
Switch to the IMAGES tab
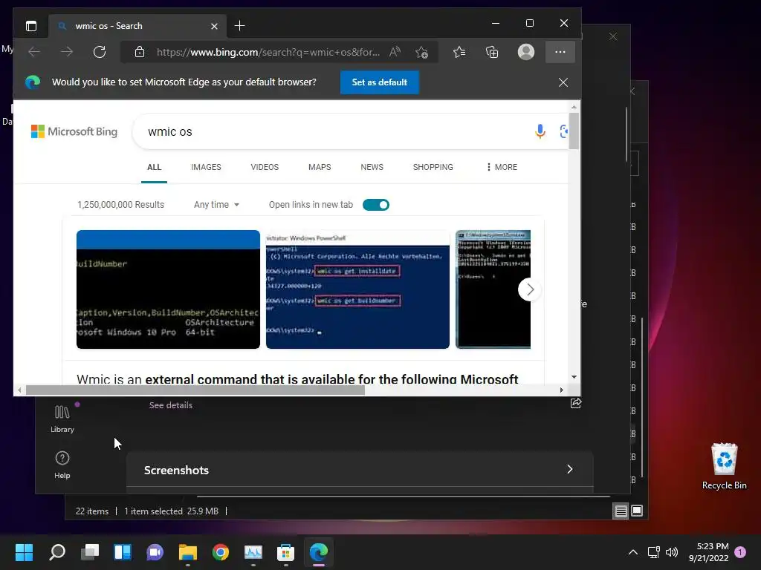[x=206, y=167]
